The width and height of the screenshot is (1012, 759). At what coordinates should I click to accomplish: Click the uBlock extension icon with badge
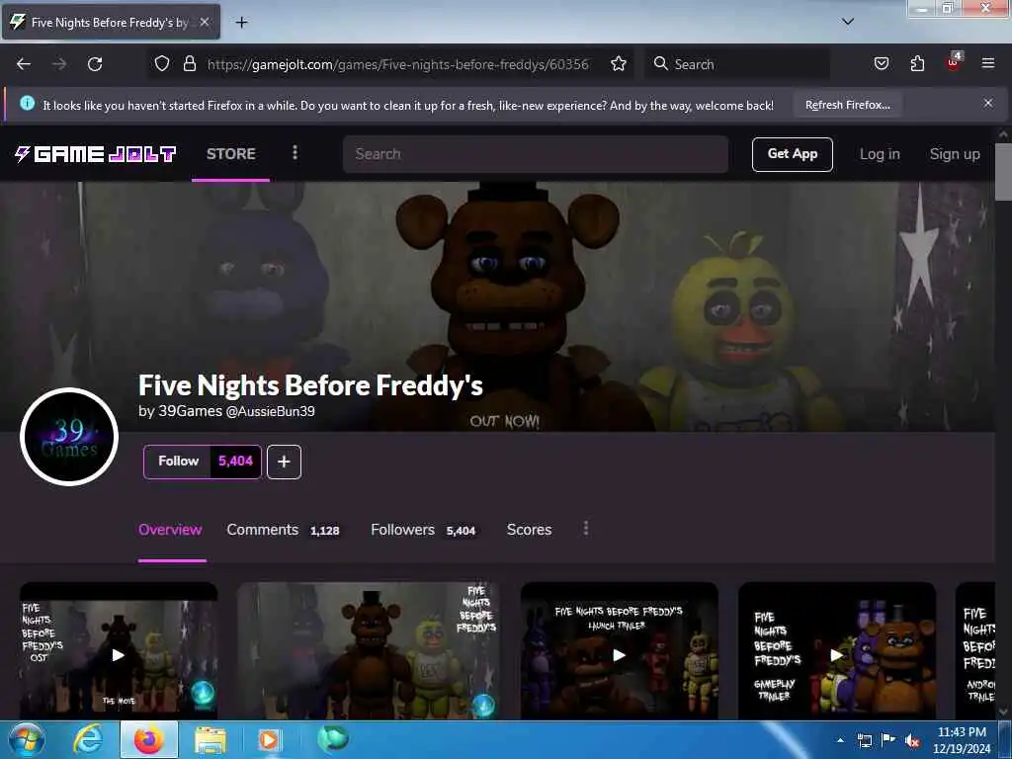point(954,62)
